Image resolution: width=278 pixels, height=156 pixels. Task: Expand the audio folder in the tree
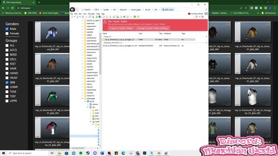point(91,113)
